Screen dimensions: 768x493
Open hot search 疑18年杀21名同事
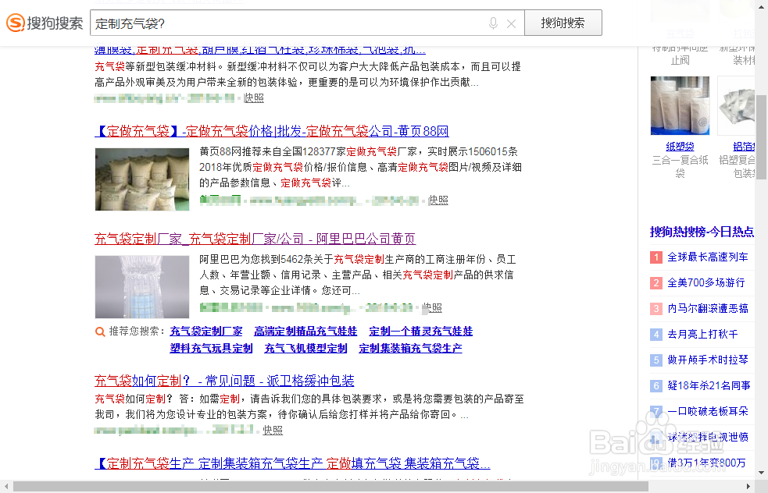pos(709,386)
